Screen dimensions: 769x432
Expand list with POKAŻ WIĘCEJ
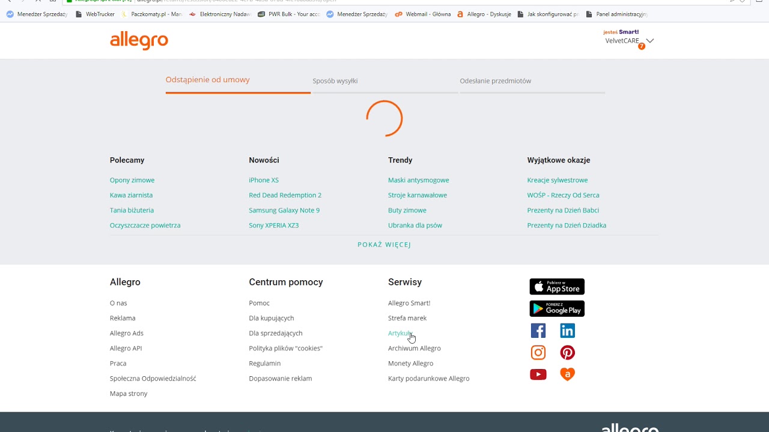pyautogui.click(x=384, y=245)
